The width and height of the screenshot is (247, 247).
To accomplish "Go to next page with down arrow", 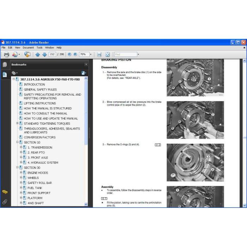I will [x=44, y=54].
